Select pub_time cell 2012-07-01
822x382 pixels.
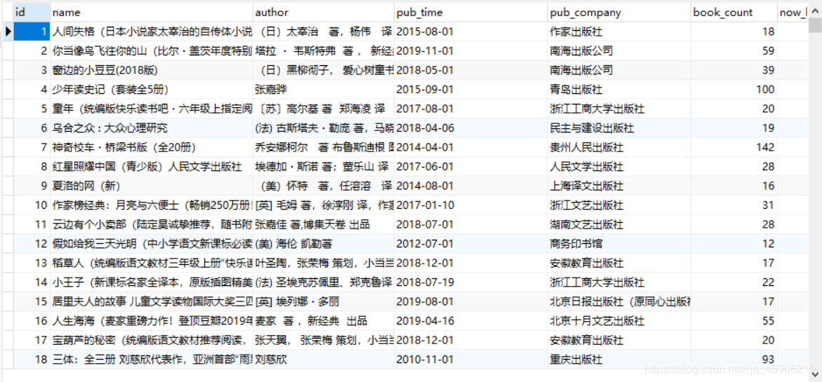click(x=471, y=244)
